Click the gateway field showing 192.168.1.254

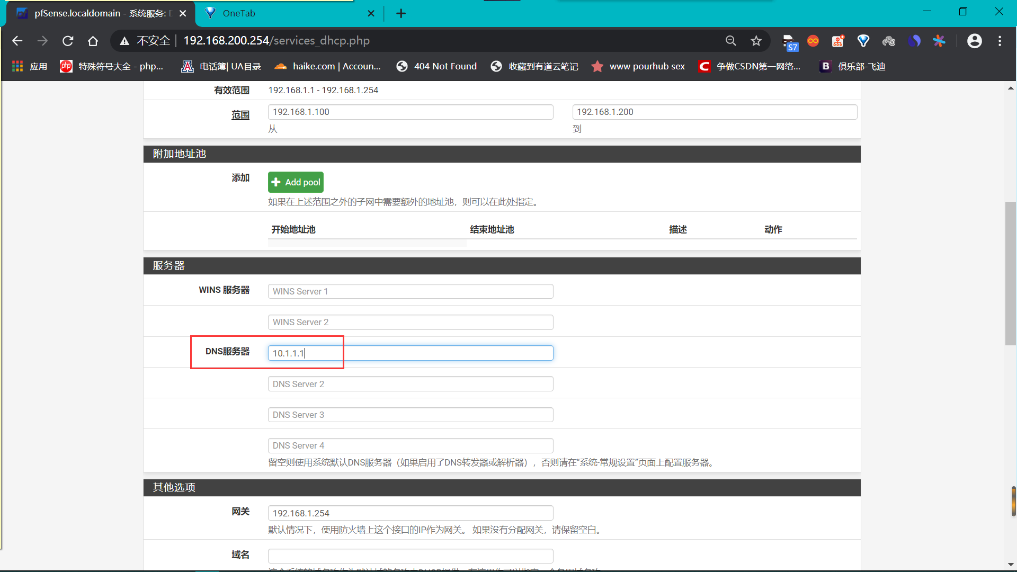click(411, 513)
